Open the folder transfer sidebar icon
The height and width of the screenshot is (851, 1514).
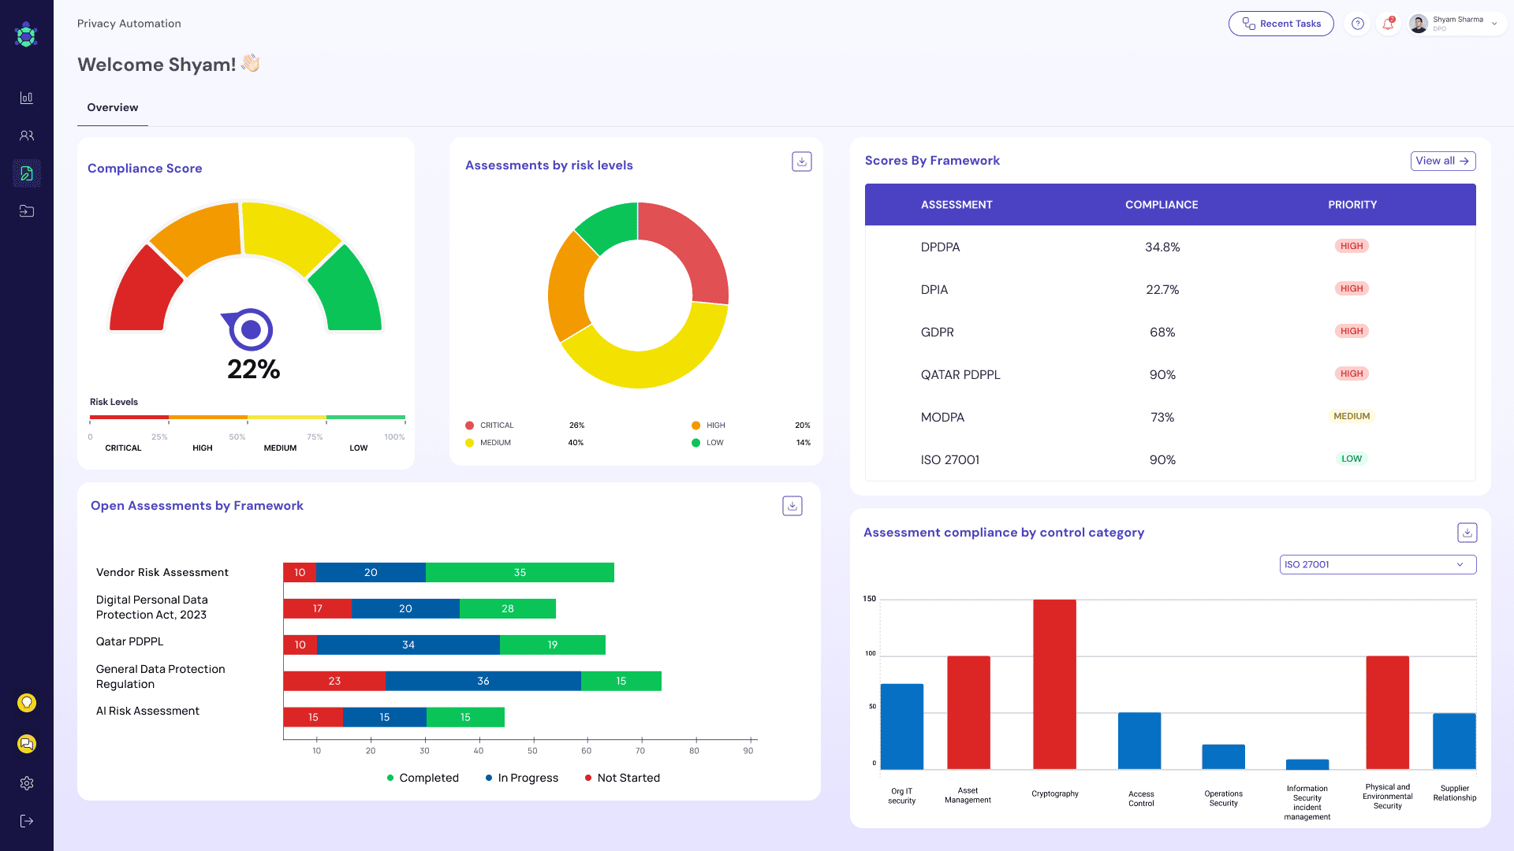[27, 211]
